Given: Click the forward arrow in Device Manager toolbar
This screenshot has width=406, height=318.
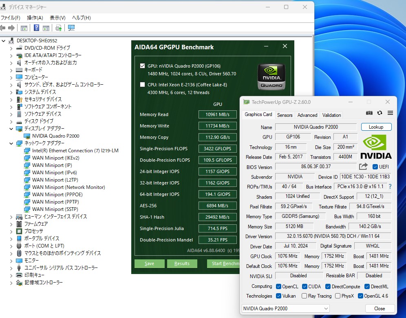Looking at the screenshot, I should [x=11, y=28].
